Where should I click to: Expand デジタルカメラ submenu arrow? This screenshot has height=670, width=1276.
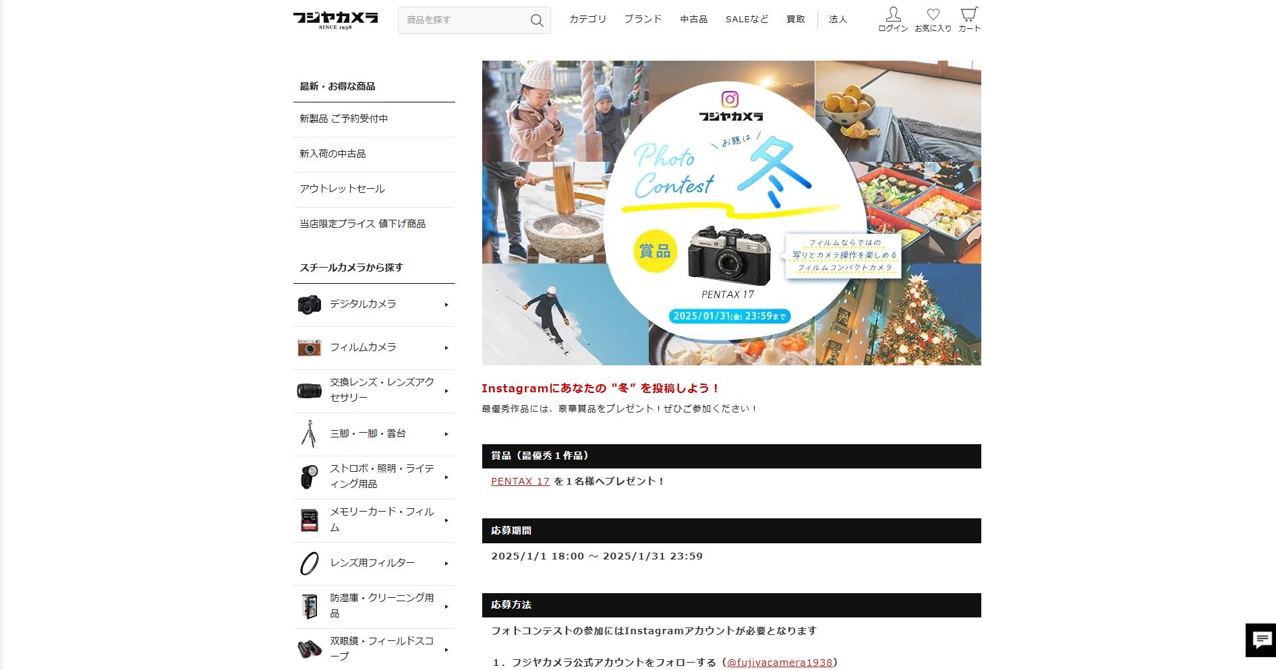pyautogui.click(x=446, y=305)
